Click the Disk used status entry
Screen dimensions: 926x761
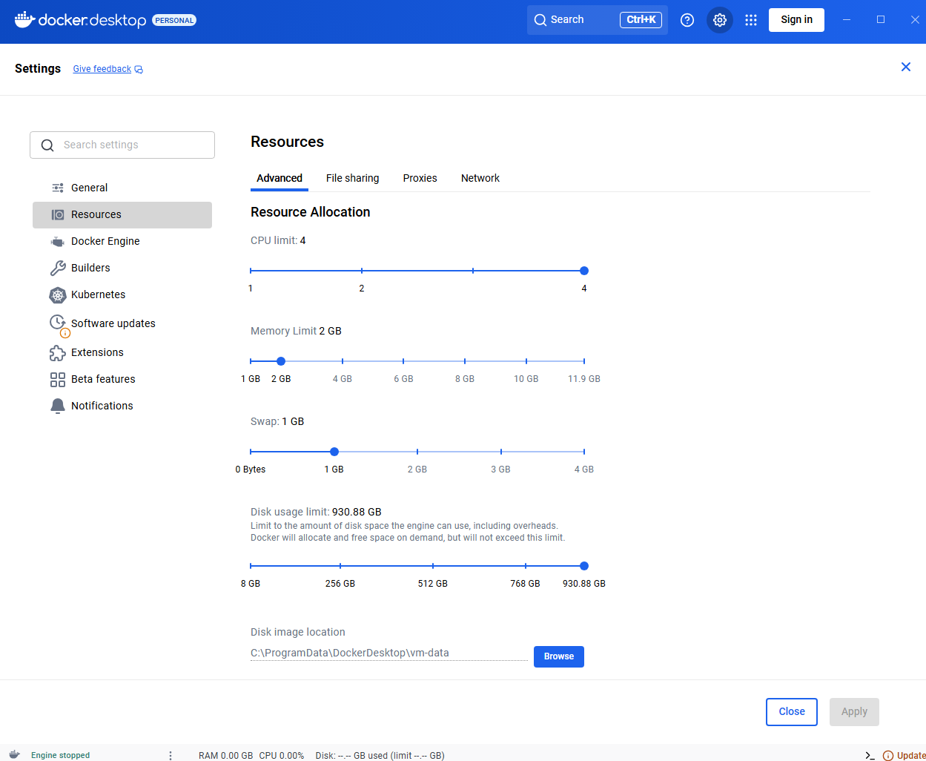380,756
